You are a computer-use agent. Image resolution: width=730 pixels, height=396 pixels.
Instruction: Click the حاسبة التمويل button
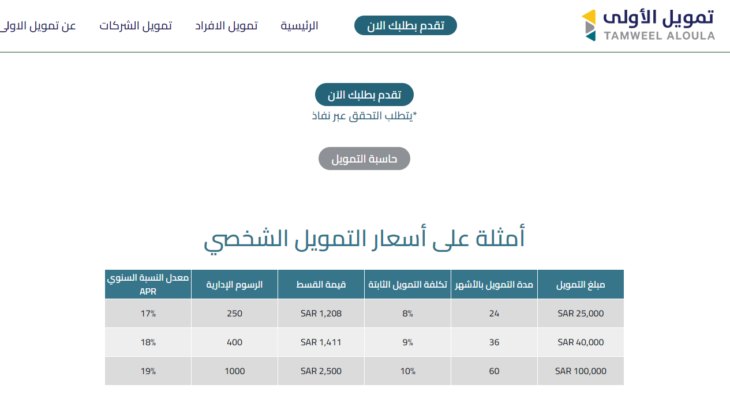pos(364,159)
